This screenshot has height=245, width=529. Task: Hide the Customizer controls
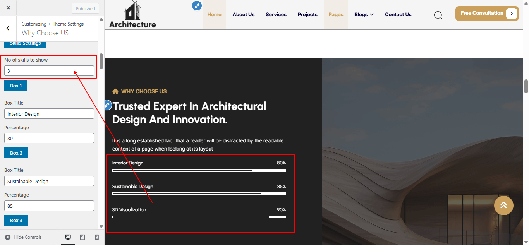[x=23, y=237]
